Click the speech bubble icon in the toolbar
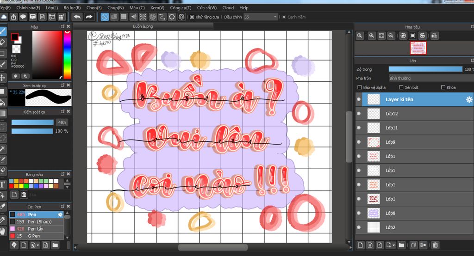 [23, 17]
